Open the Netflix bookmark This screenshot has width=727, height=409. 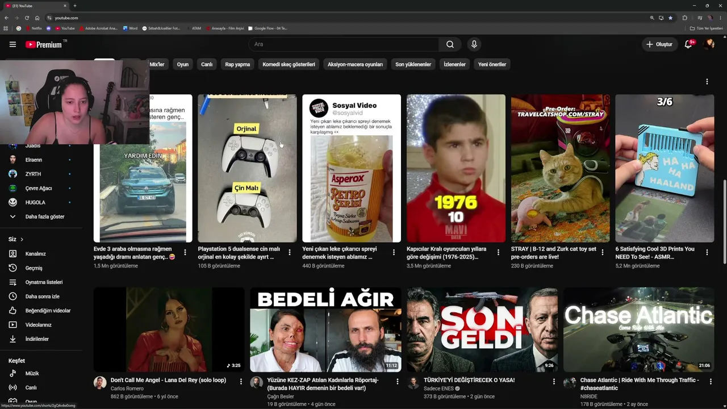[34, 28]
